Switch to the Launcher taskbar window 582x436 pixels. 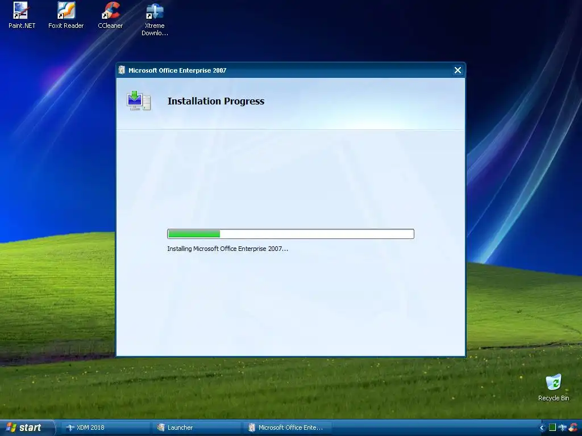click(196, 427)
